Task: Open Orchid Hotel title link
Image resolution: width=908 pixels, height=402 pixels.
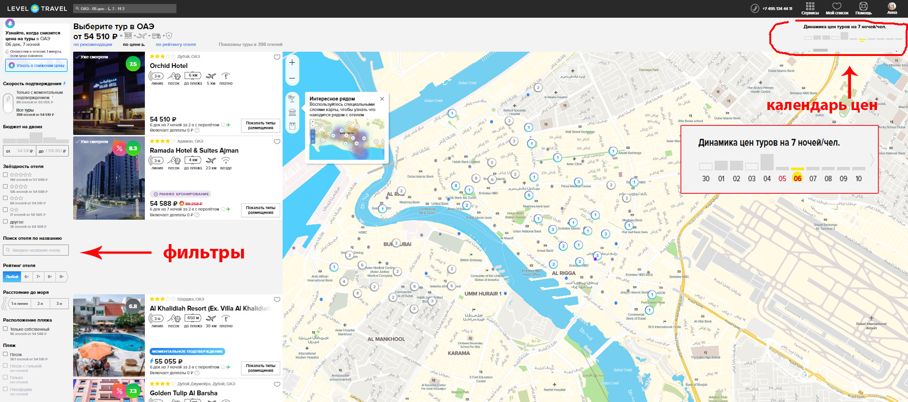Action: point(169,66)
